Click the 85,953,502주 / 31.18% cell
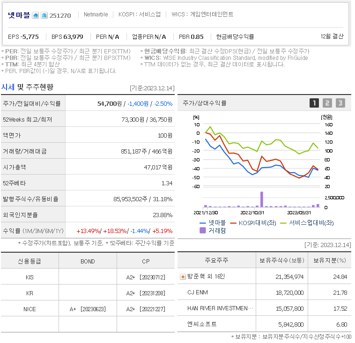This screenshot has height=343, width=355. click(143, 199)
